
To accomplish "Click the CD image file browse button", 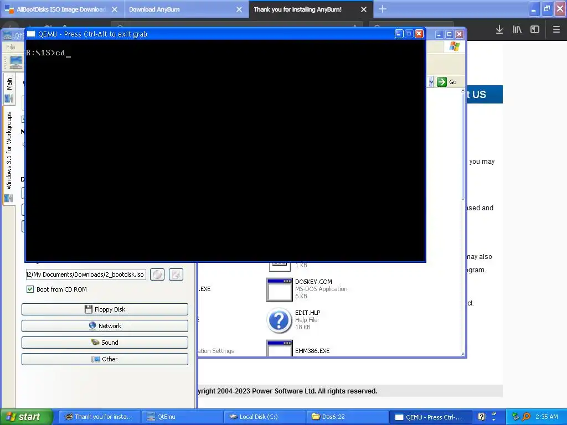I will point(176,274).
